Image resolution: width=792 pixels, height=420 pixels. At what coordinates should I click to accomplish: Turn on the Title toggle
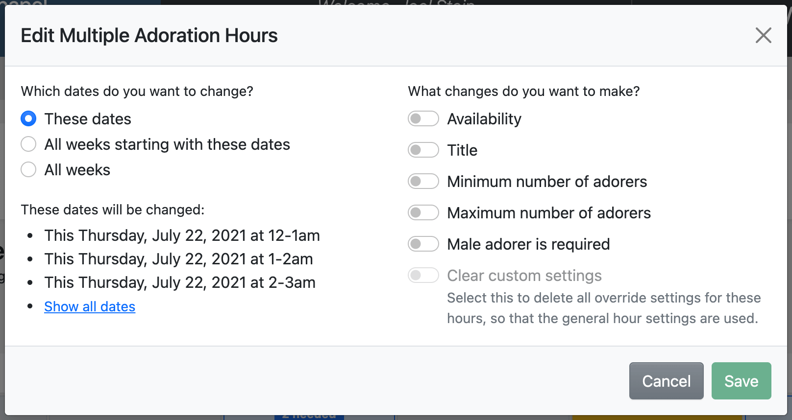(423, 150)
